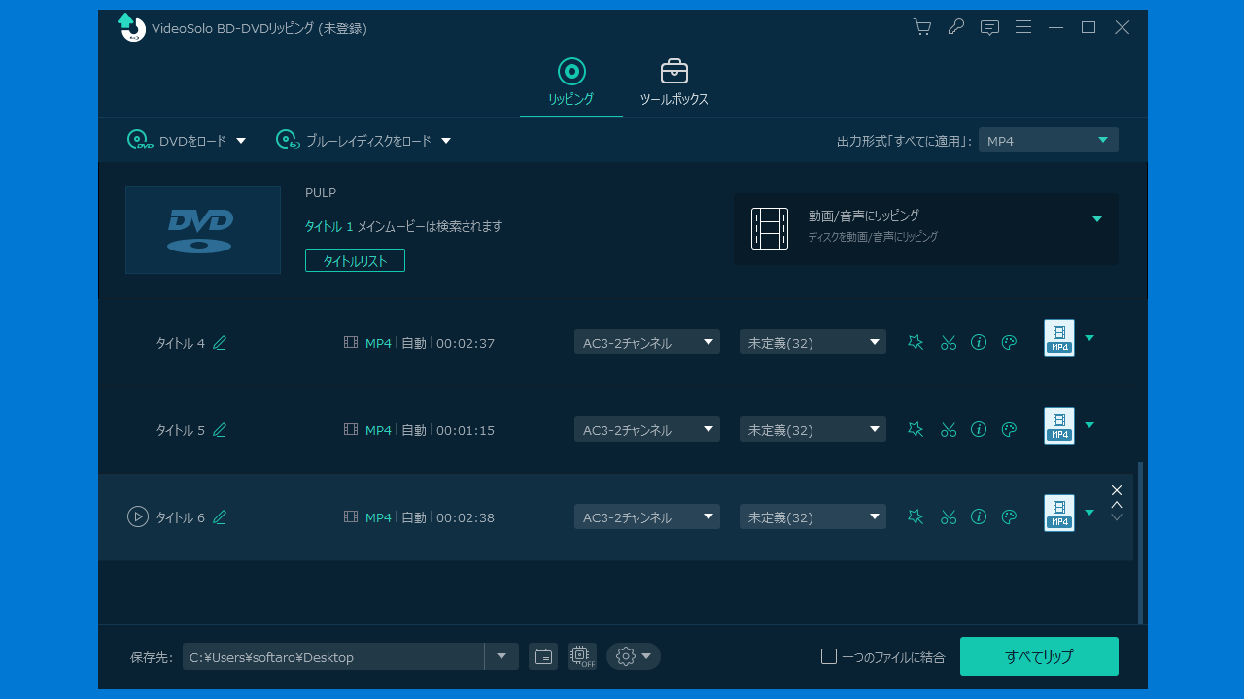Image resolution: width=1244 pixels, height=699 pixels.
Task: Open the scissors cut tool for タイトル 6
Action: pos(949,516)
